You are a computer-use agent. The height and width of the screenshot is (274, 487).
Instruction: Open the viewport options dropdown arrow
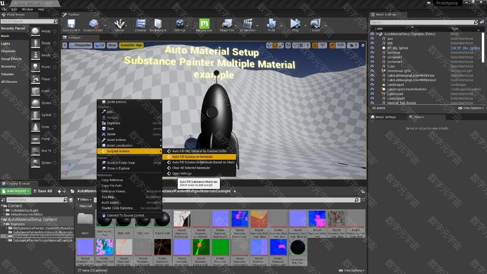[64, 45]
